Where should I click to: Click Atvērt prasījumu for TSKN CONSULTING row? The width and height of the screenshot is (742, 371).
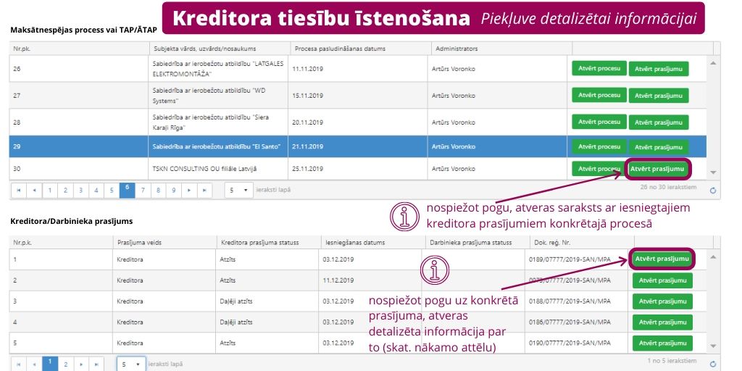[x=657, y=169]
